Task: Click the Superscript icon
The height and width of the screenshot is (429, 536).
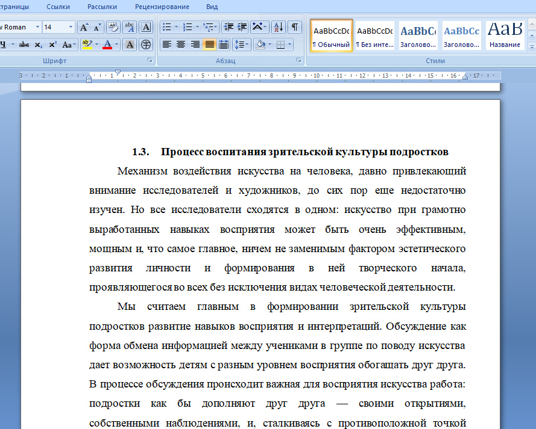Action: [52, 45]
